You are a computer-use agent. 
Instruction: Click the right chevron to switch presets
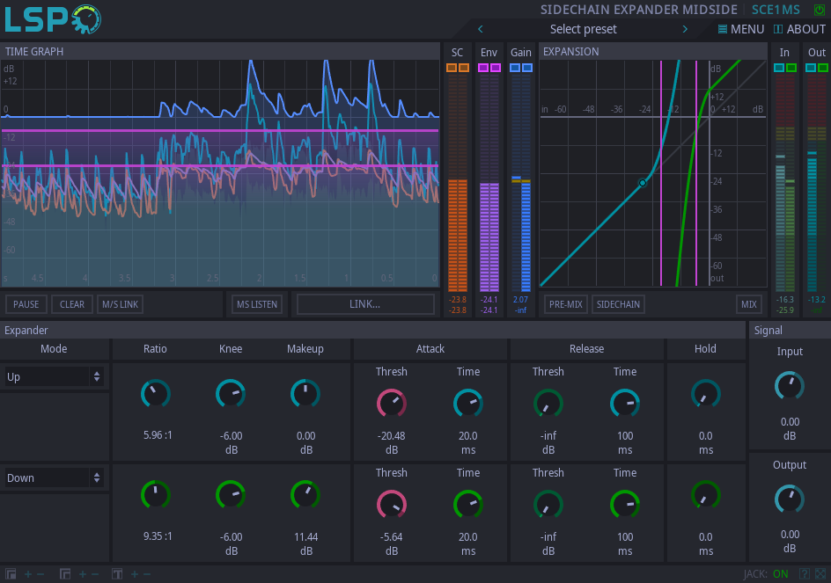pyautogui.click(x=685, y=28)
